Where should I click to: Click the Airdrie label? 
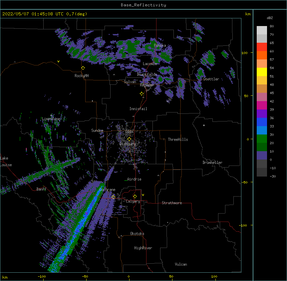coord(135,179)
